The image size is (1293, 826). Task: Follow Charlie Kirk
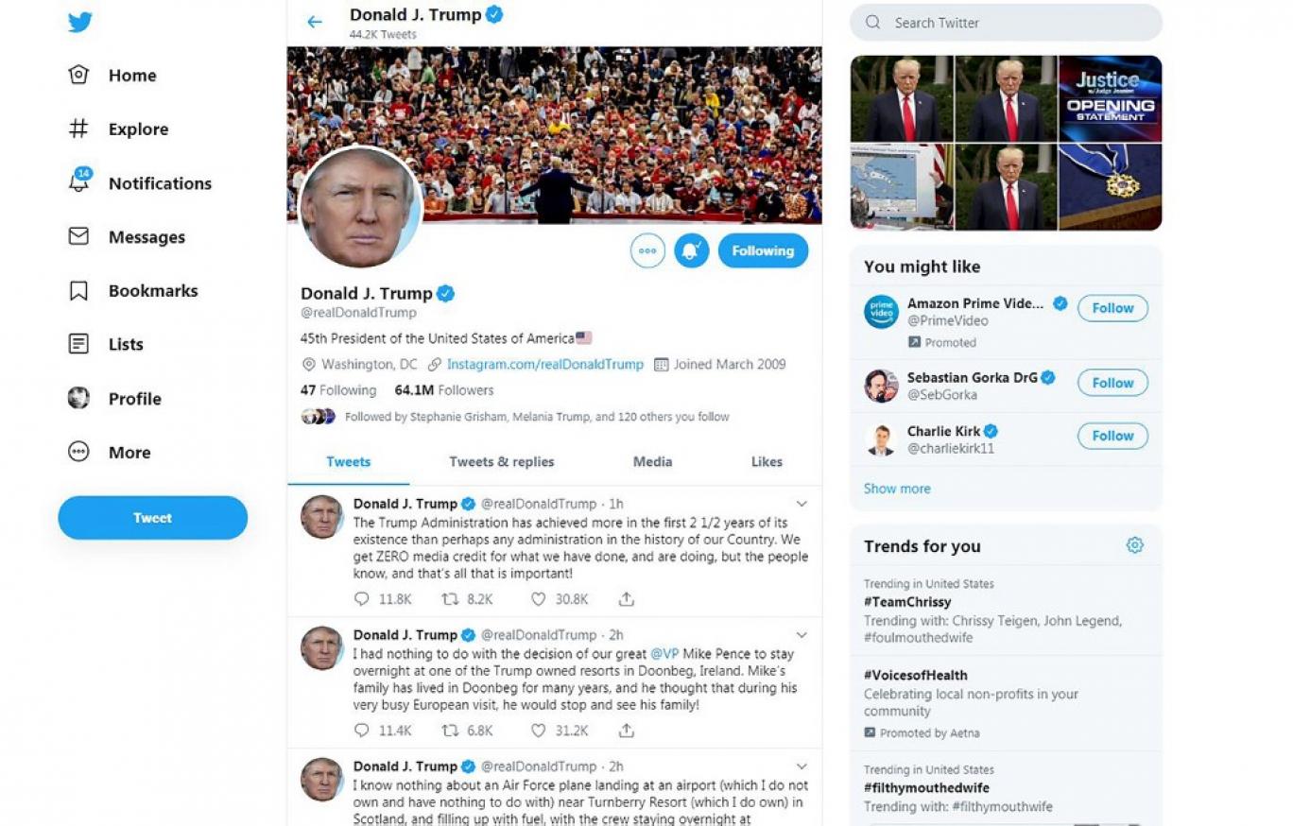point(1112,436)
